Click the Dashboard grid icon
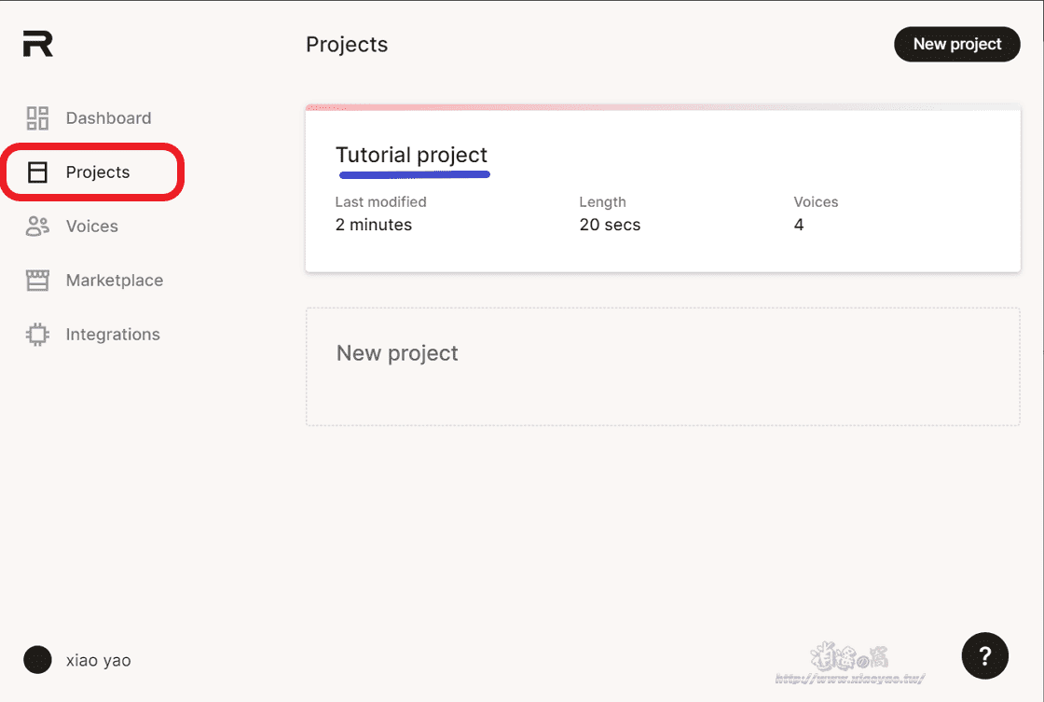 37,118
